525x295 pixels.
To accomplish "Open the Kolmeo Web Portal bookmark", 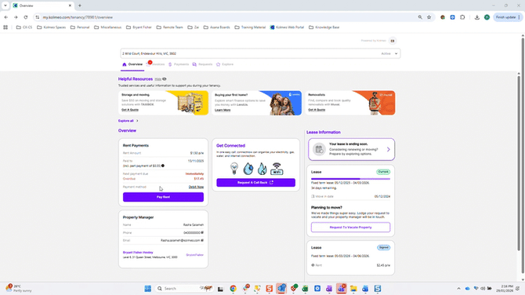I will click(287, 27).
